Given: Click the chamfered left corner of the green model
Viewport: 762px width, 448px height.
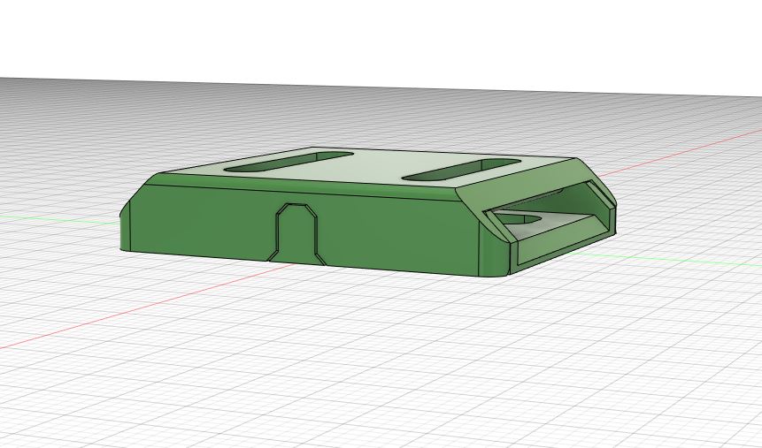Looking at the screenshot, I should 125,225.
